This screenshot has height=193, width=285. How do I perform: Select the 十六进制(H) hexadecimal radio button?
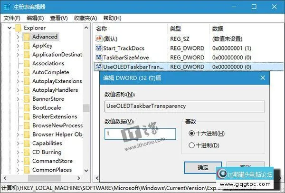(x=191, y=134)
